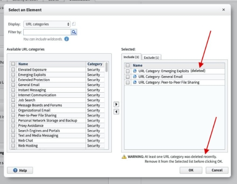Click the General Email URL category icon in Selected

point(135,77)
